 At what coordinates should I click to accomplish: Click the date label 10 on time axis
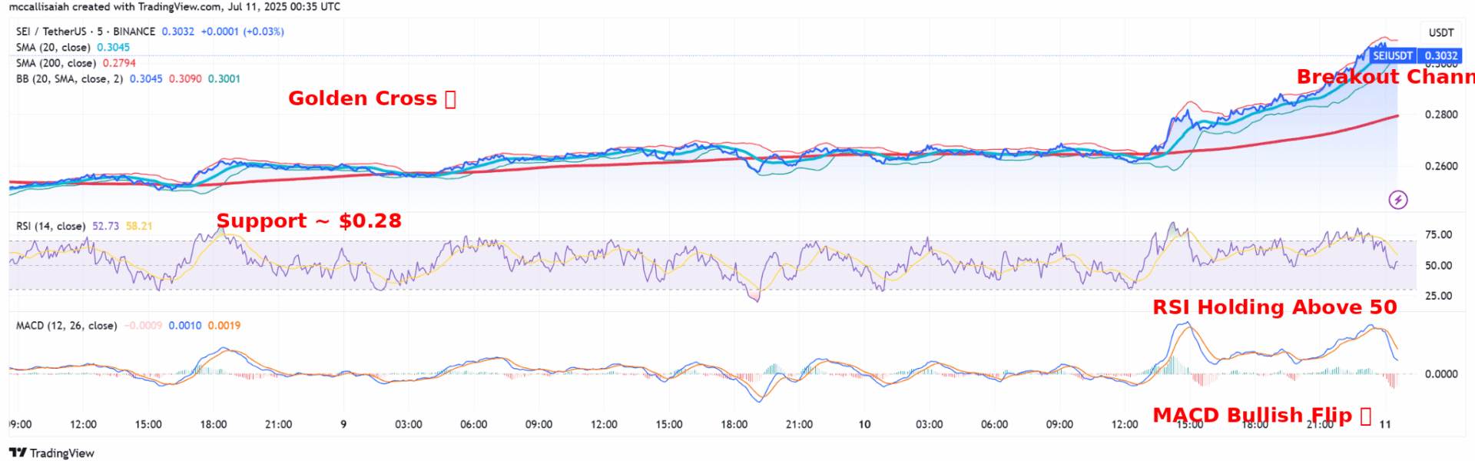click(x=865, y=424)
